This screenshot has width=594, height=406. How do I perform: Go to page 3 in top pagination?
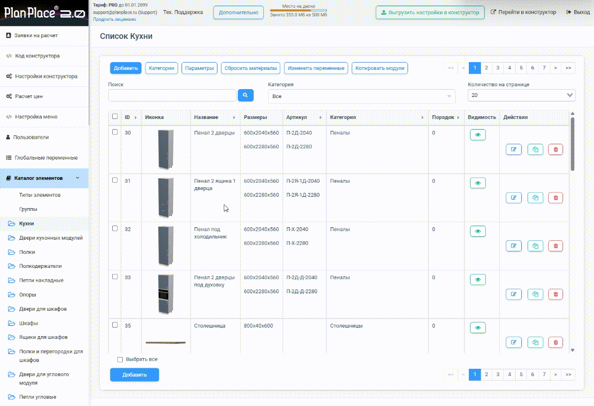point(498,68)
